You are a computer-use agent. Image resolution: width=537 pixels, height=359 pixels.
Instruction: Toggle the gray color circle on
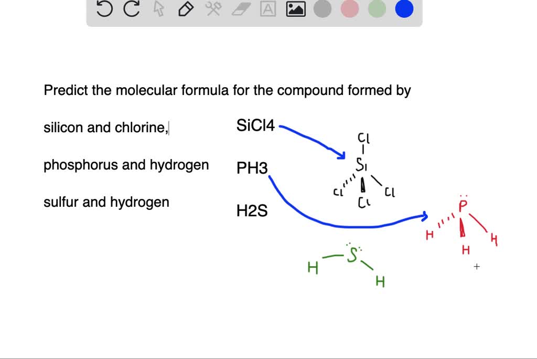click(323, 8)
